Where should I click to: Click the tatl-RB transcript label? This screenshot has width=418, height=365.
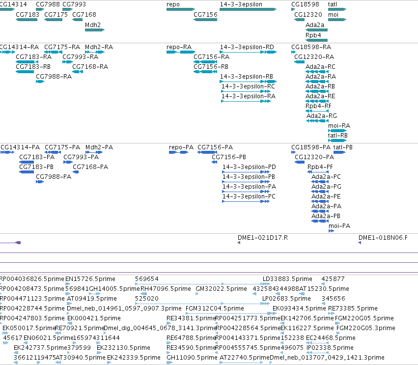coord(338,136)
